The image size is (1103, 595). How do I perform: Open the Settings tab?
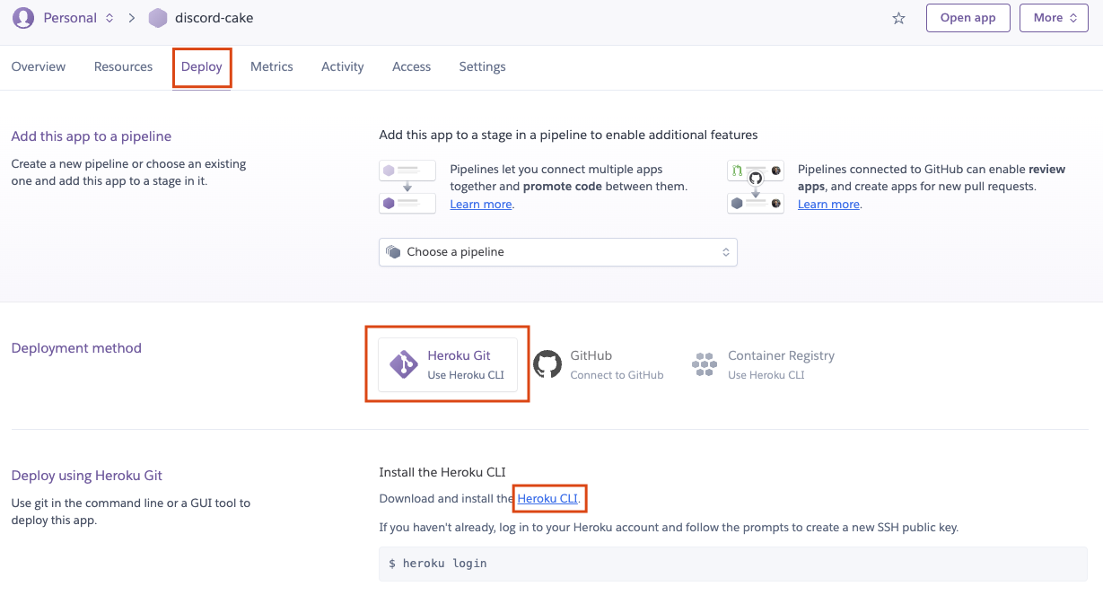[482, 66]
